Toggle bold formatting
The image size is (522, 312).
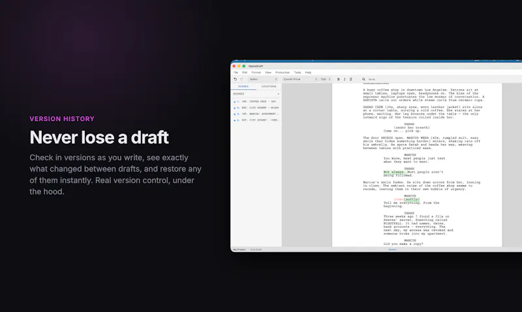coord(338,79)
